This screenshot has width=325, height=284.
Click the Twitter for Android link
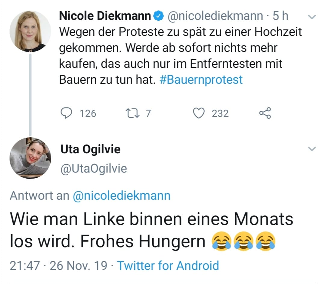point(168,265)
